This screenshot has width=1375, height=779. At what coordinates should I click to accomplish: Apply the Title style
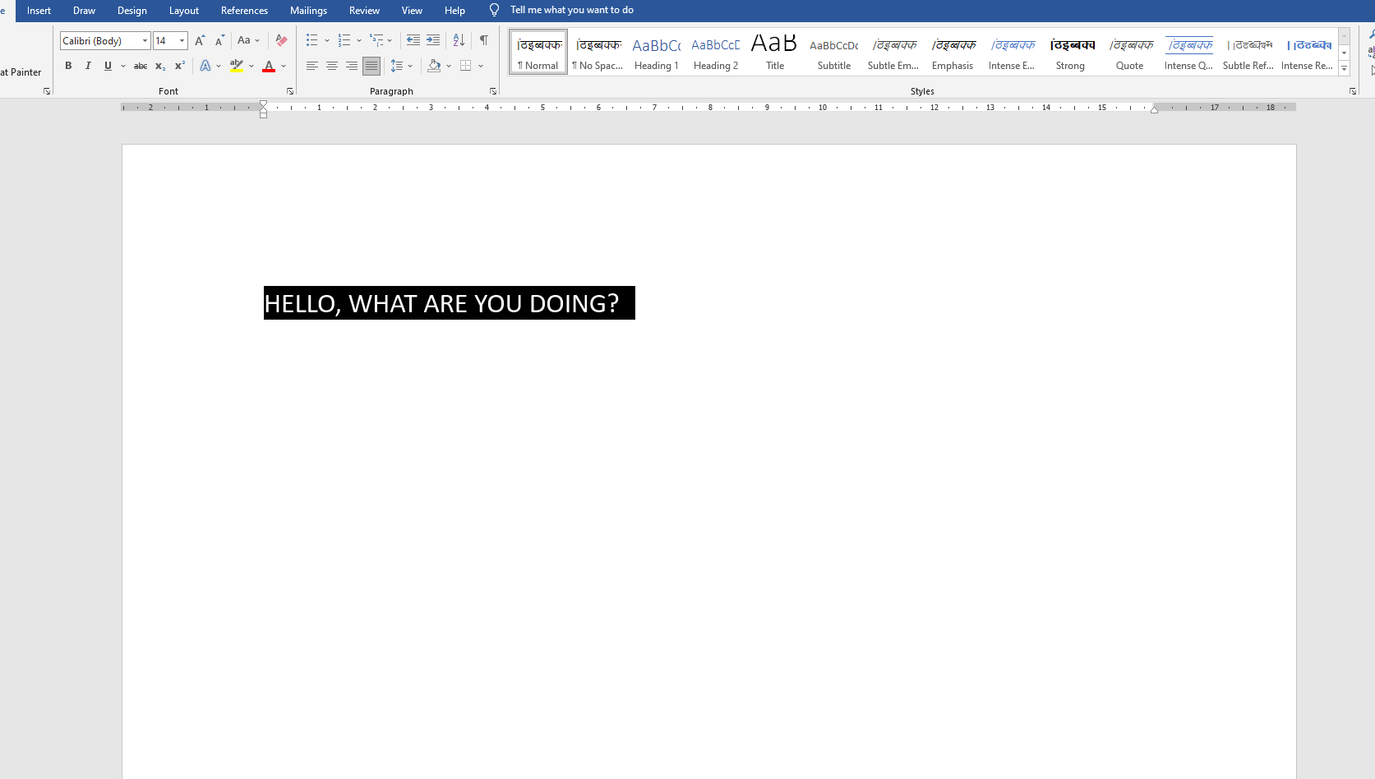click(x=775, y=53)
